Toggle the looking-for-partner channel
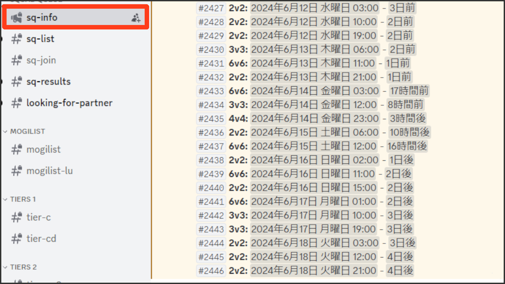This screenshot has height=284, width=505. point(70,103)
